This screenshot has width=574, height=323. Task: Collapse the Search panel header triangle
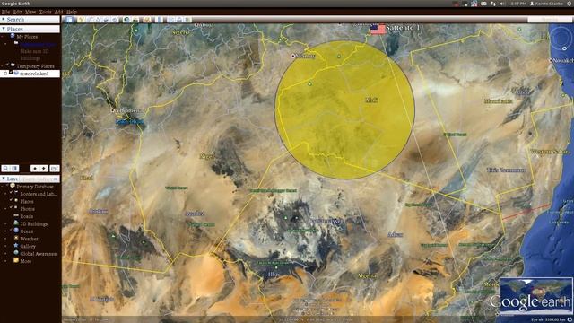[3, 19]
